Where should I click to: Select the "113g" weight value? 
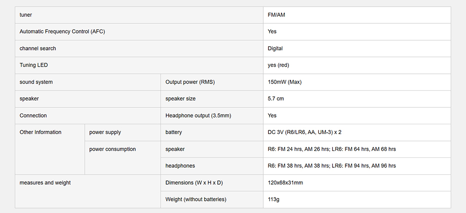274,200
